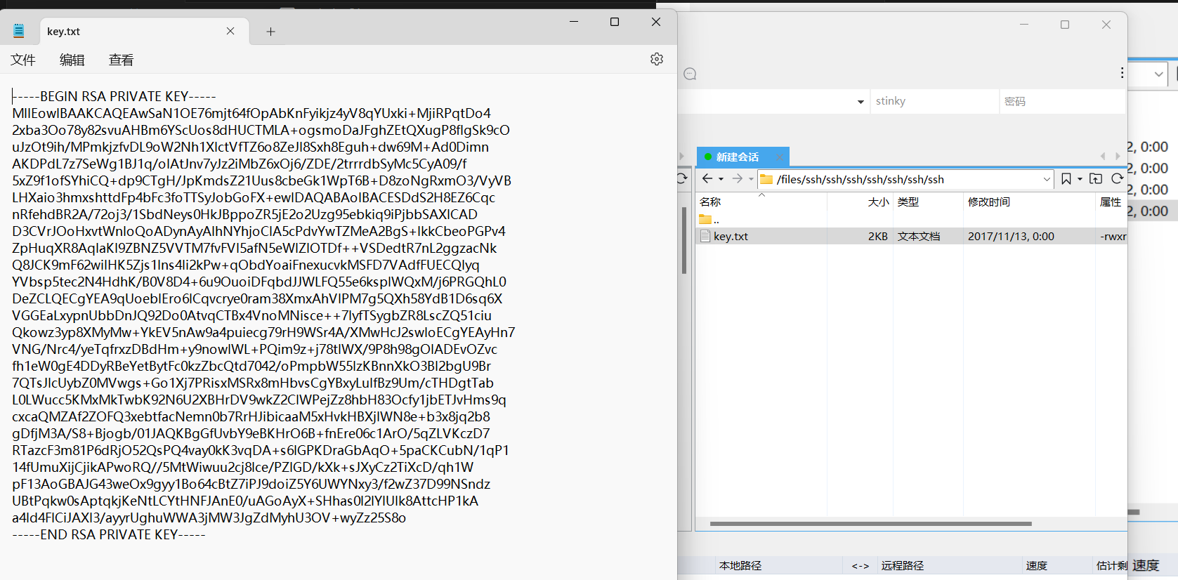This screenshot has height=580, width=1178.
Task: Click the 密码 password field
Action: point(1064,101)
